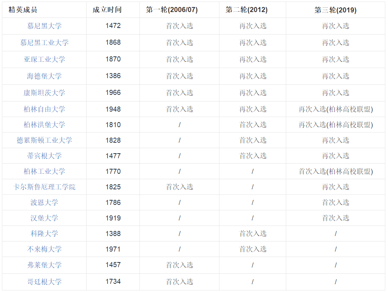
Task: Select third-round 再次入选 in 蒂宾根大学 row
Action: pyautogui.click(x=336, y=156)
